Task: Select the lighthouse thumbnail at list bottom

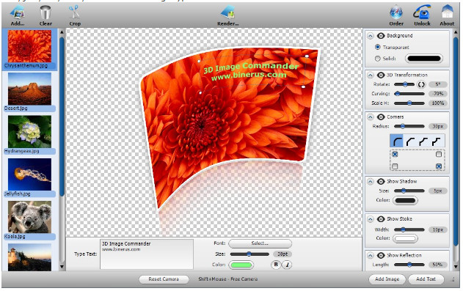Action: click(29, 257)
